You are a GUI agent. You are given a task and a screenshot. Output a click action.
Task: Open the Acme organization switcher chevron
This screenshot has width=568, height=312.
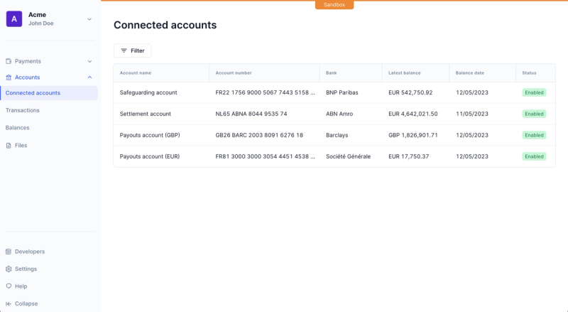(x=89, y=19)
